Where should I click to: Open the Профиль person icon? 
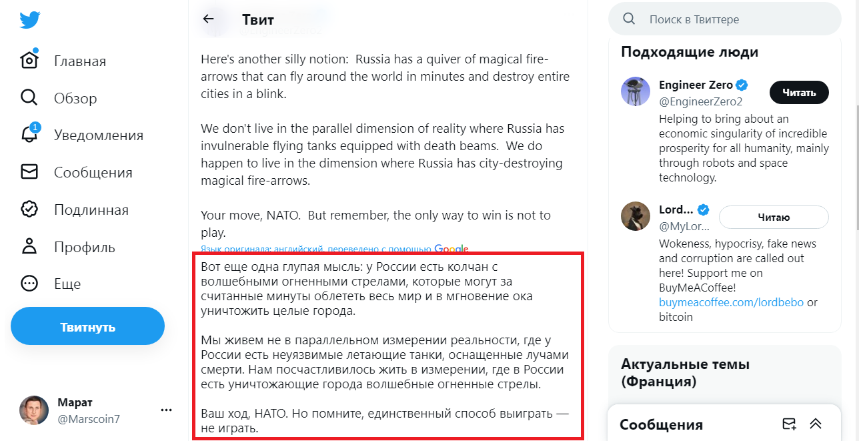point(29,247)
